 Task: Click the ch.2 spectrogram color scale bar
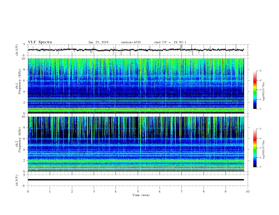tap(255, 148)
